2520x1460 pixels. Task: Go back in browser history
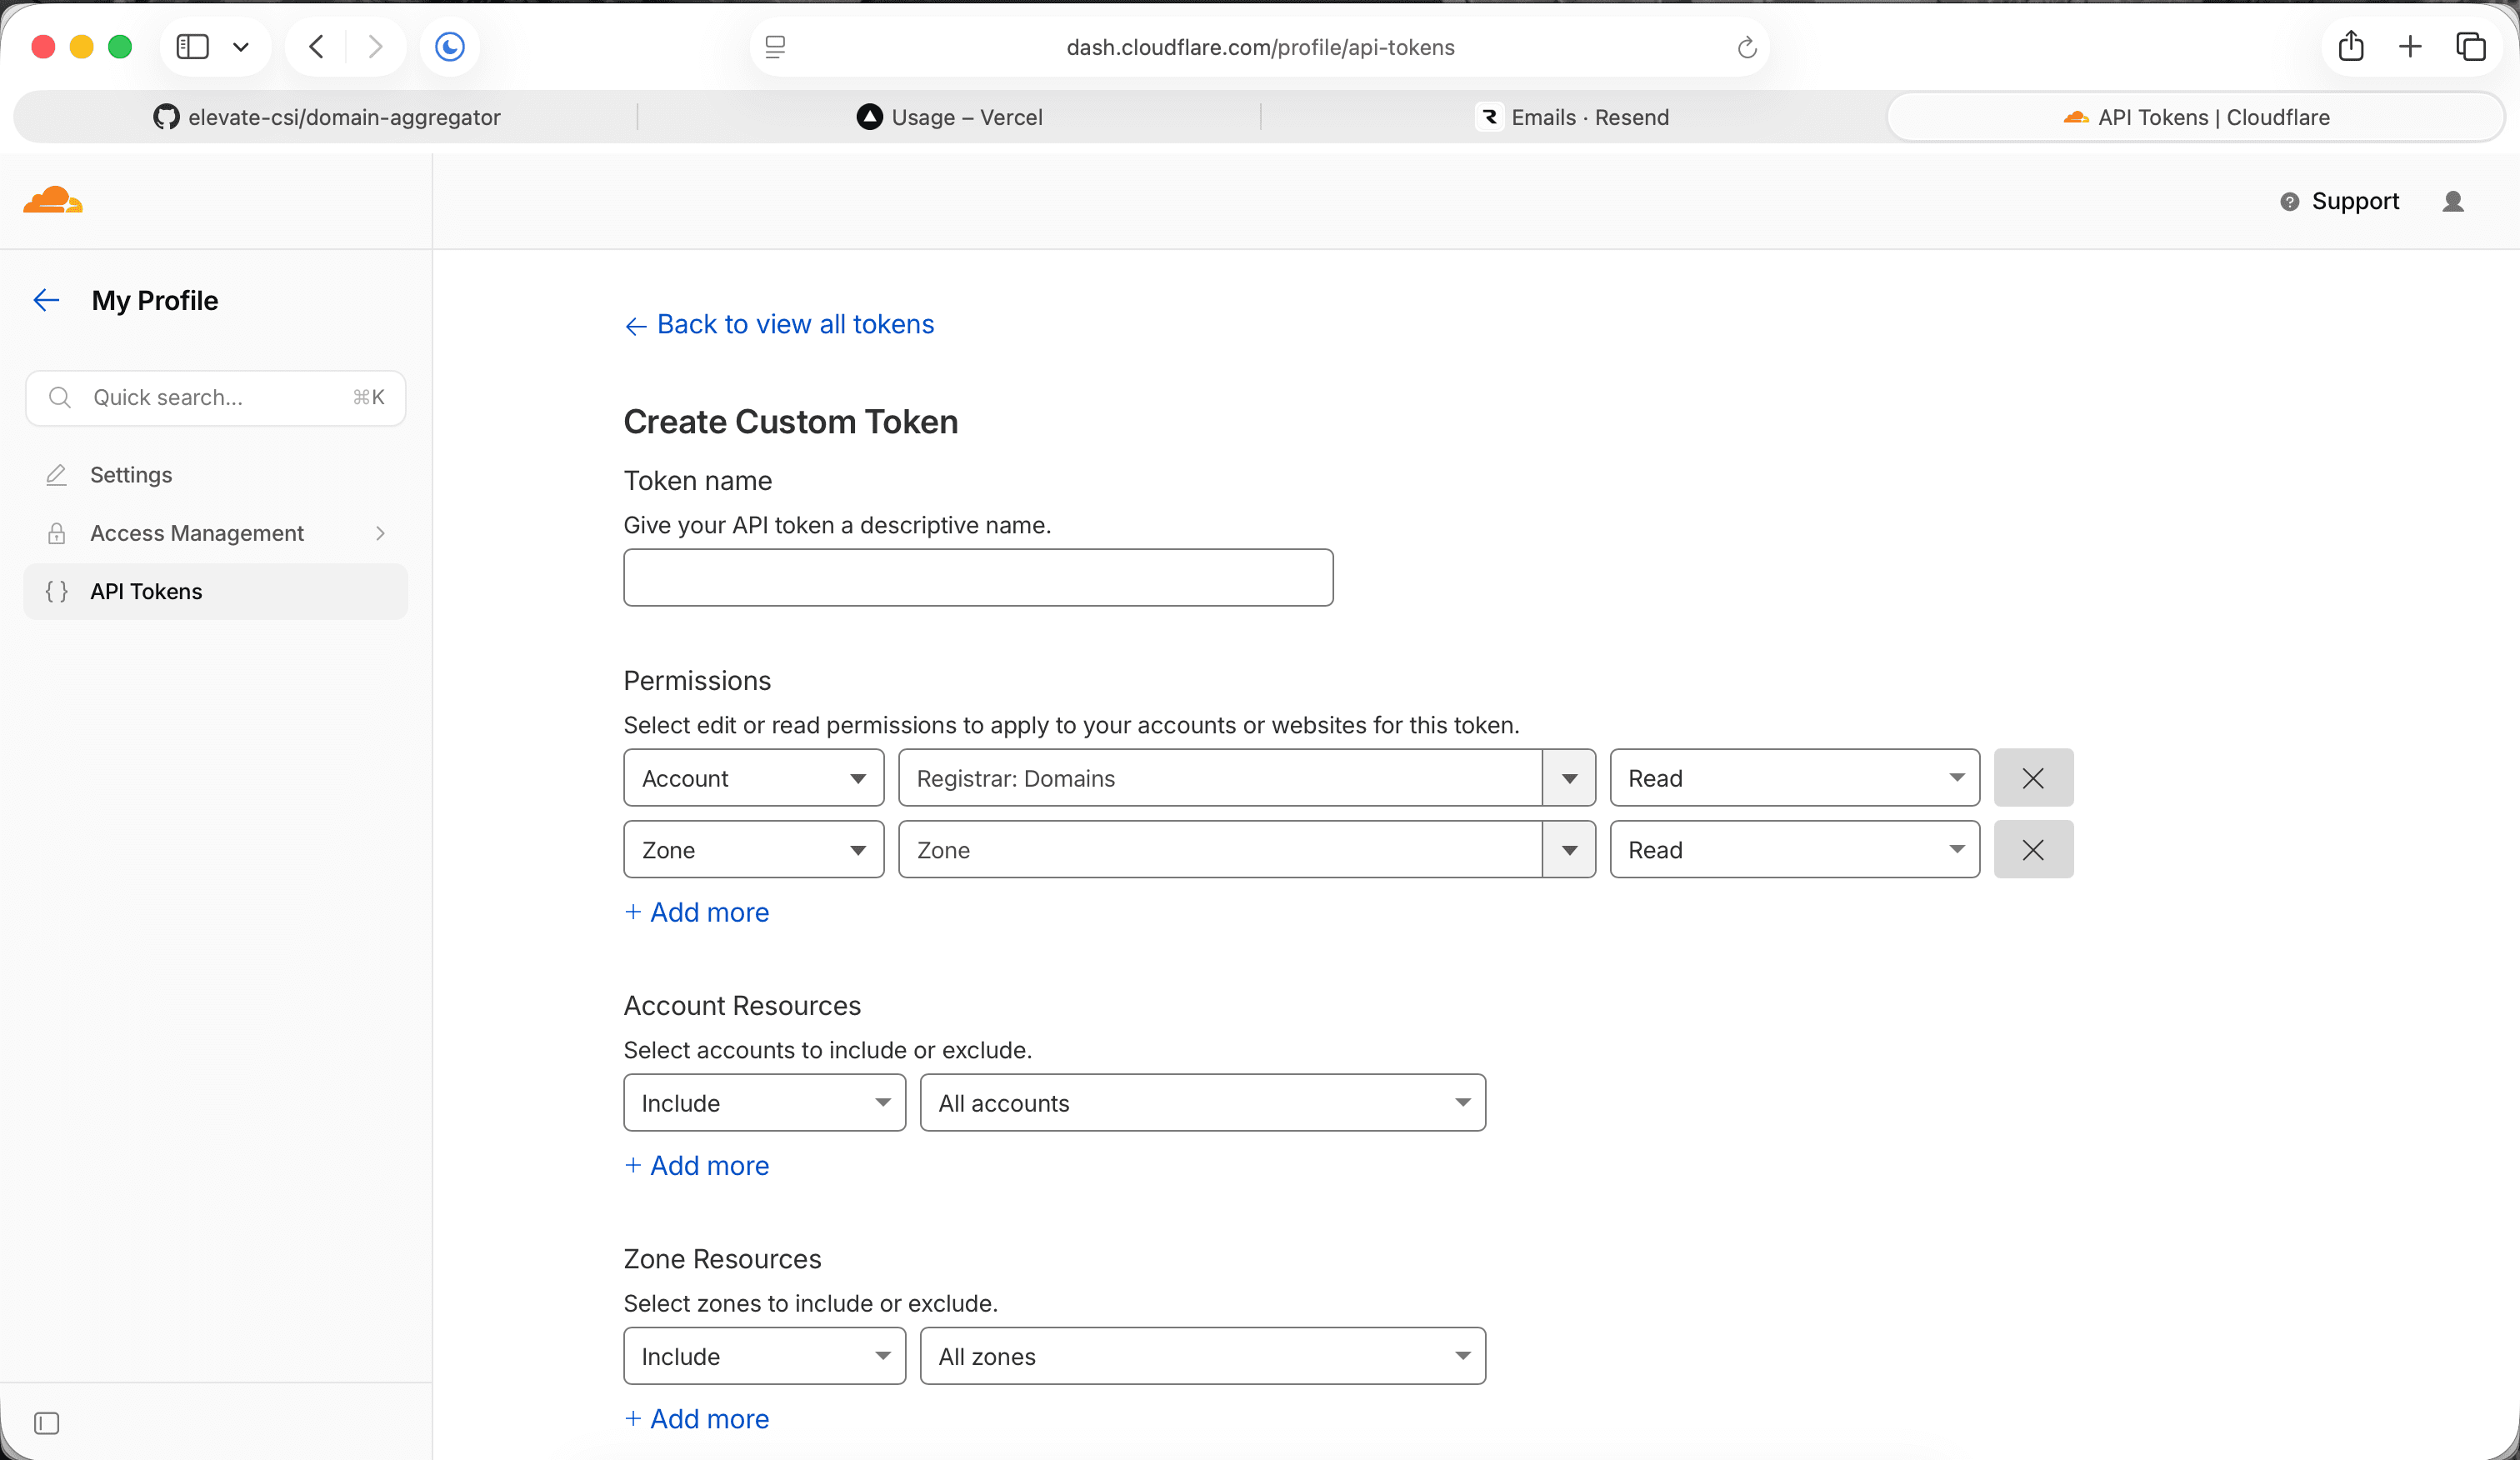[316, 47]
